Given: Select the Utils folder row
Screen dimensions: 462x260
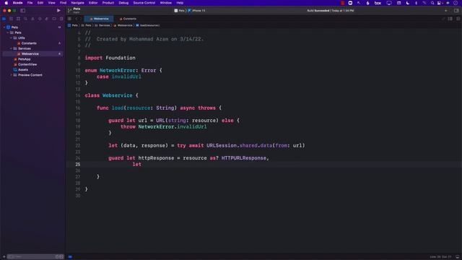Looking at the screenshot, I should pyautogui.click(x=21, y=38).
